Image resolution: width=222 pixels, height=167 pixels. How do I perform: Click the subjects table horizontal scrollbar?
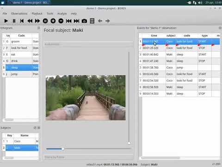click(9, 158)
